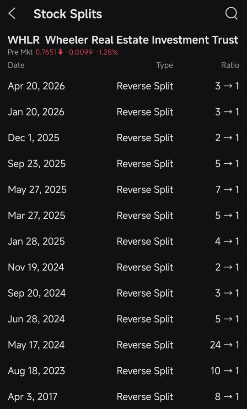247x409 pixels.
Task: Click the Type column header
Action: tap(165, 65)
